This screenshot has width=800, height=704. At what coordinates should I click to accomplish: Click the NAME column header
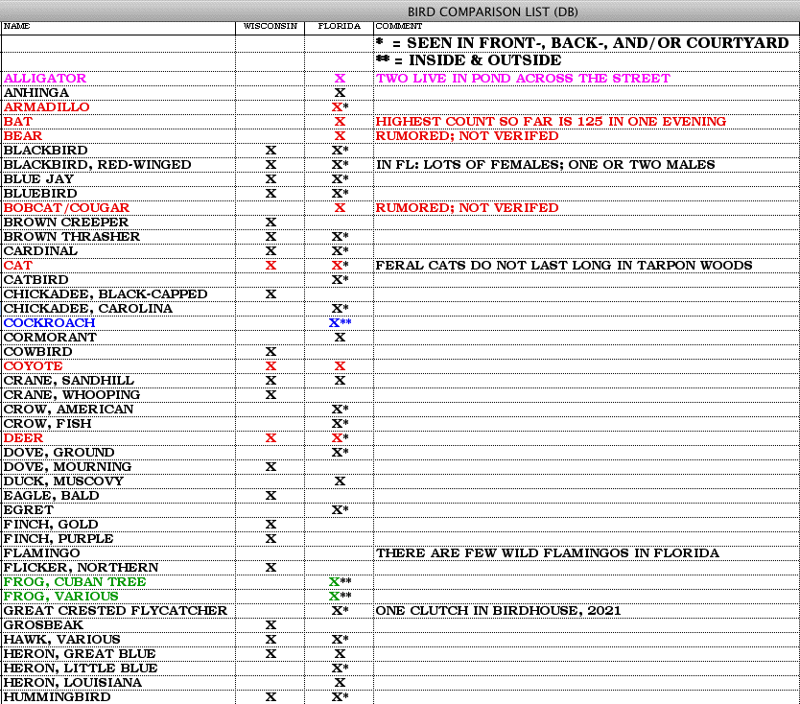click(118, 26)
